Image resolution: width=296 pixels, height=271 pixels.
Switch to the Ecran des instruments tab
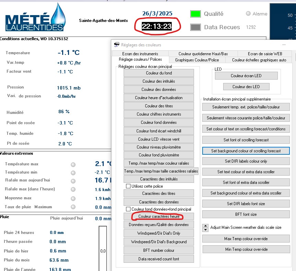click(x=140, y=54)
